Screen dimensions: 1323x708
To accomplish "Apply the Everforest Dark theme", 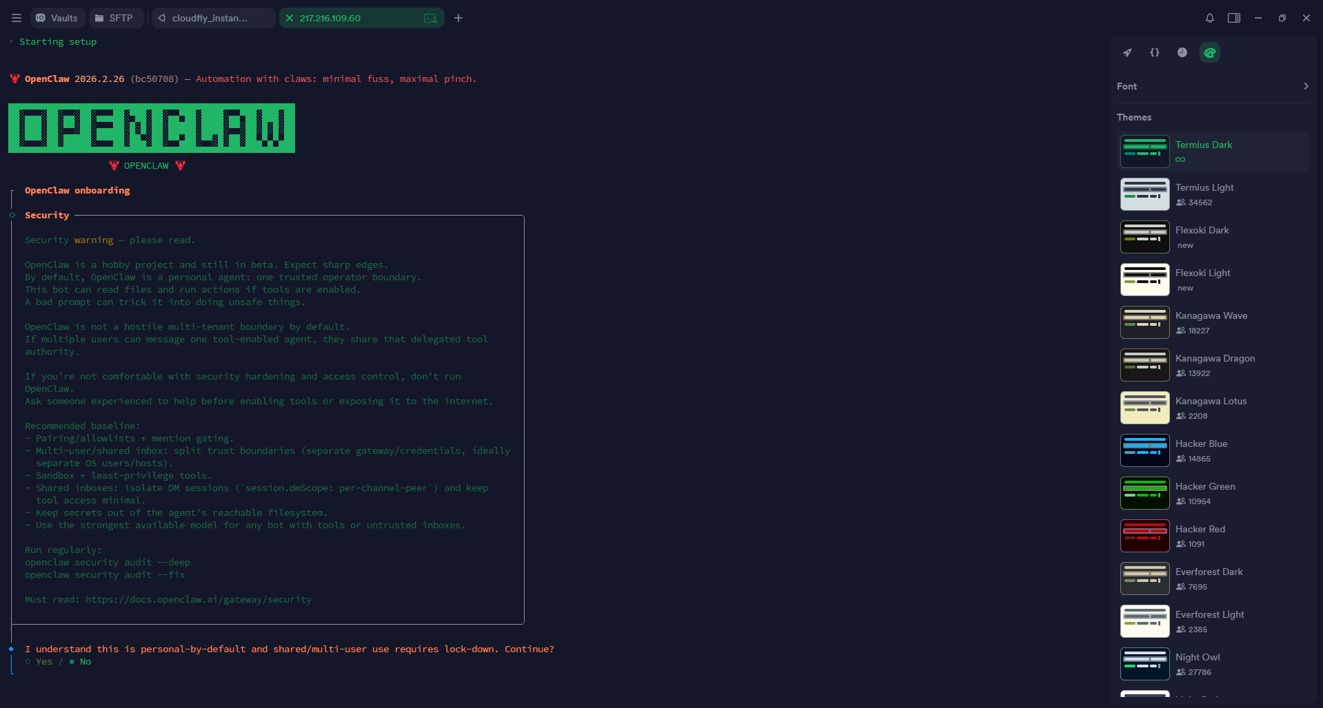I will 1213,579.
